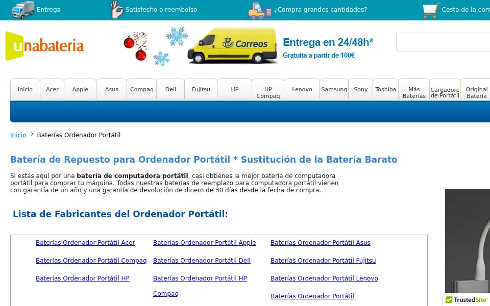The image size is (490, 306).
Task: Open Baterías Ordenador Portátil Lenovo link
Action: tap(324, 278)
